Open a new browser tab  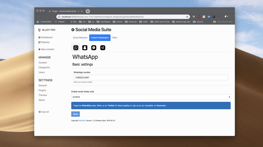(88, 11)
